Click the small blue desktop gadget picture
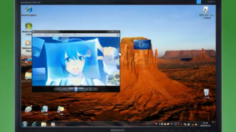Screen dimensions: 236x132 [x=142, y=44]
